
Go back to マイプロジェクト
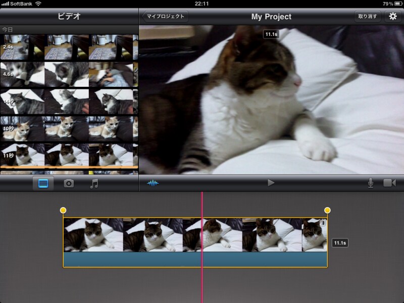(x=165, y=16)
